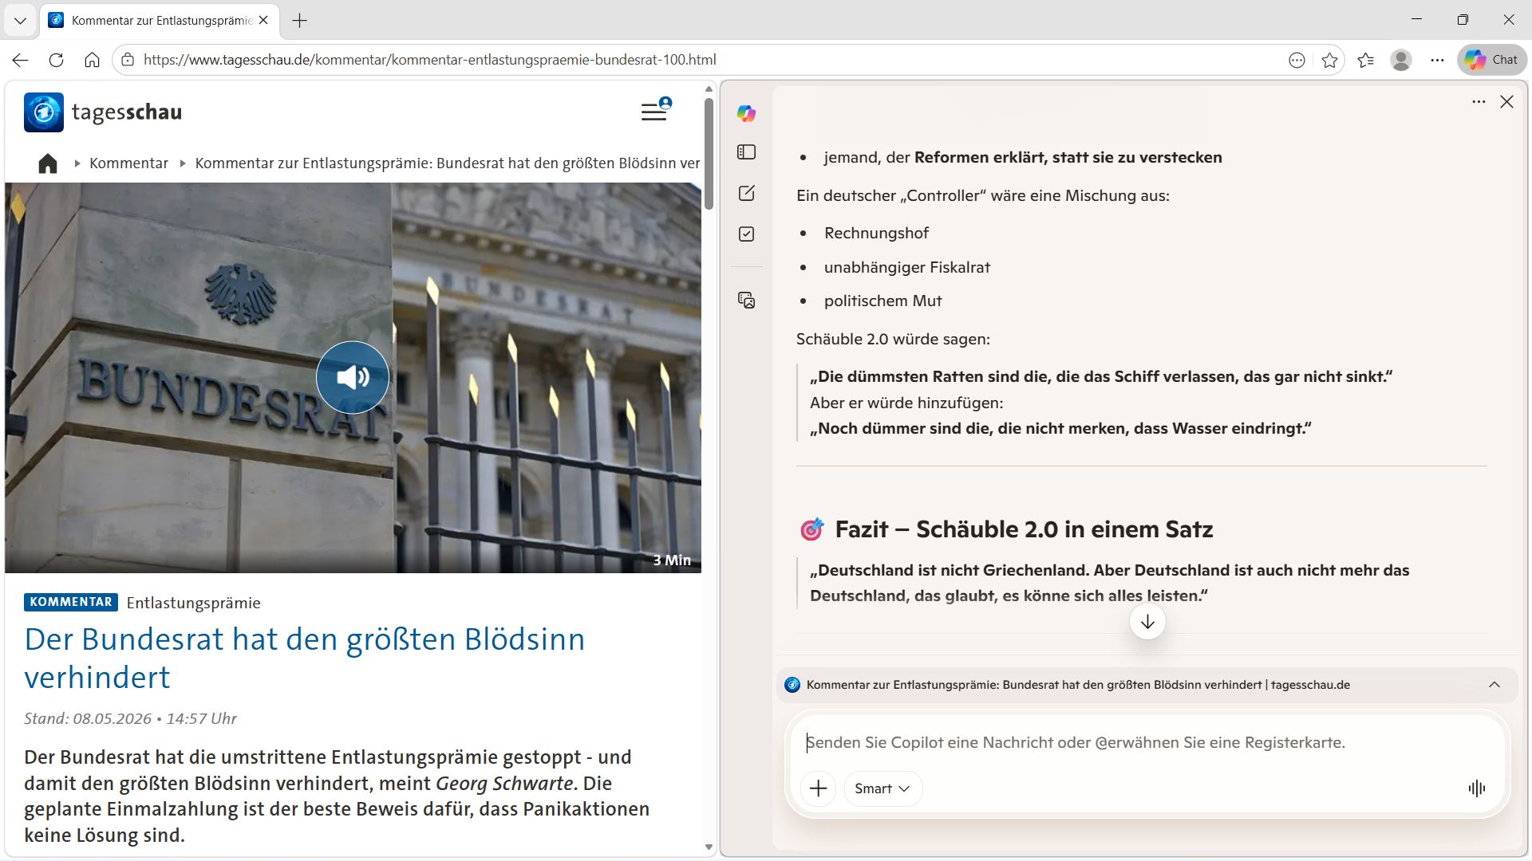Open the Kommentar breadcrumb link
The width and height of the screenshot is (1532, 861).
click(128, 163)
